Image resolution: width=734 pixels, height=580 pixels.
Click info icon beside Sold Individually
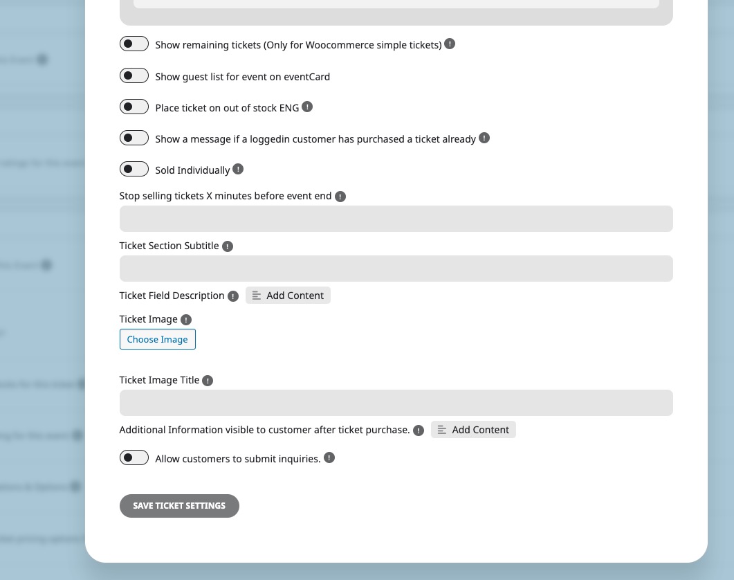point(238,169)
